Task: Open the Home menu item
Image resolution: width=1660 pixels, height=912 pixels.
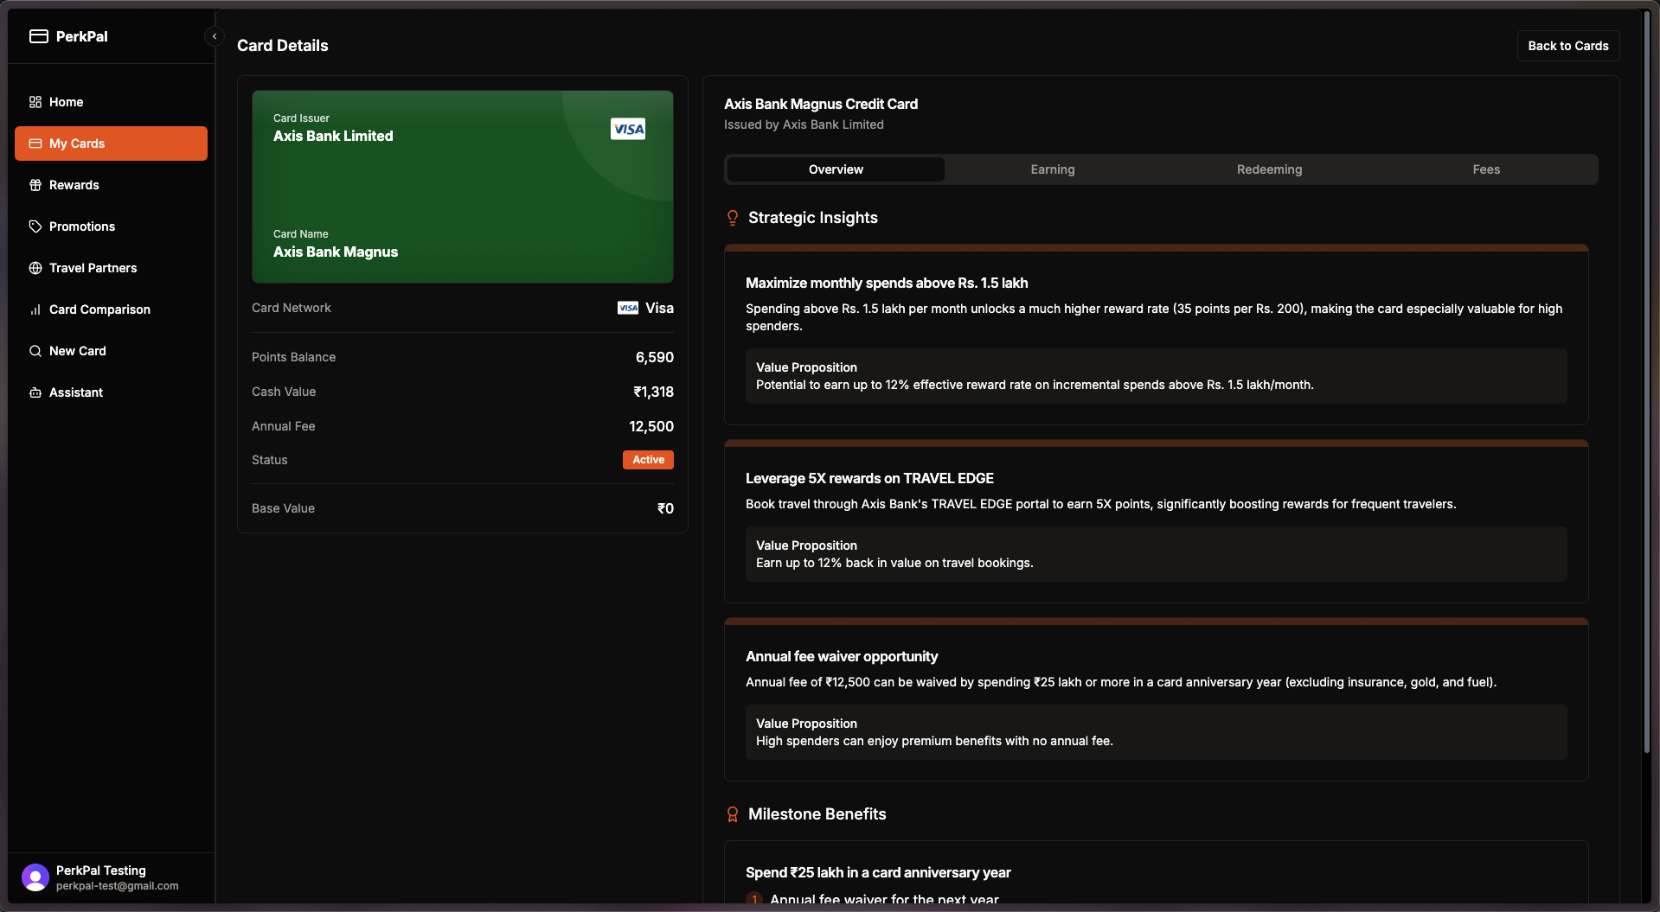Action: pyautogui.click(x=111, y=102)
